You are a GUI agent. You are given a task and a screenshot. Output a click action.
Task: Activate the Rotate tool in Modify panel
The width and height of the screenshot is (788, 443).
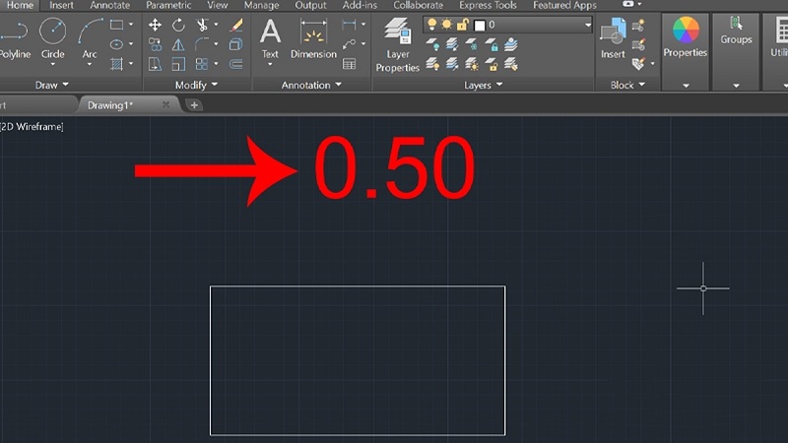point(178,25)
